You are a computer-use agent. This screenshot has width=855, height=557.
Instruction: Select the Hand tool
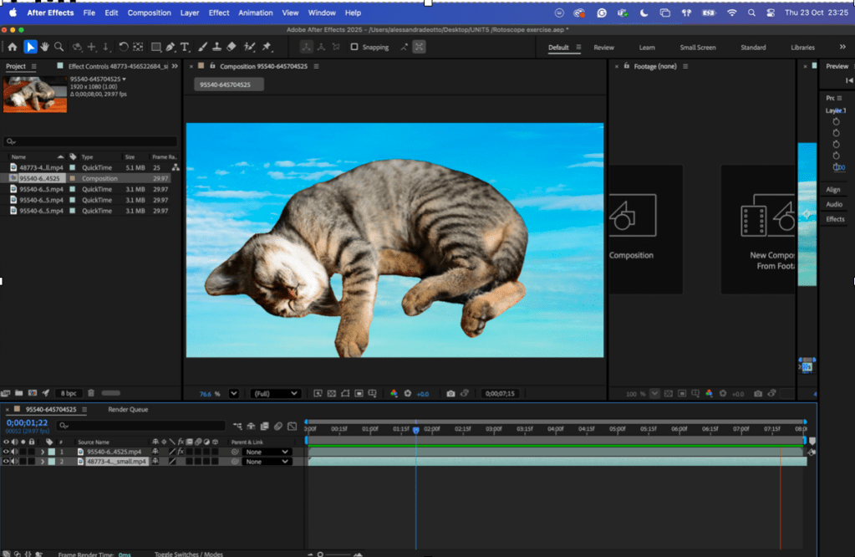(x=44, y=47)
